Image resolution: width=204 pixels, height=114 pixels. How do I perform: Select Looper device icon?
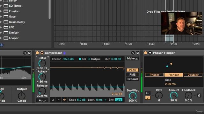[x=6, y=38]
